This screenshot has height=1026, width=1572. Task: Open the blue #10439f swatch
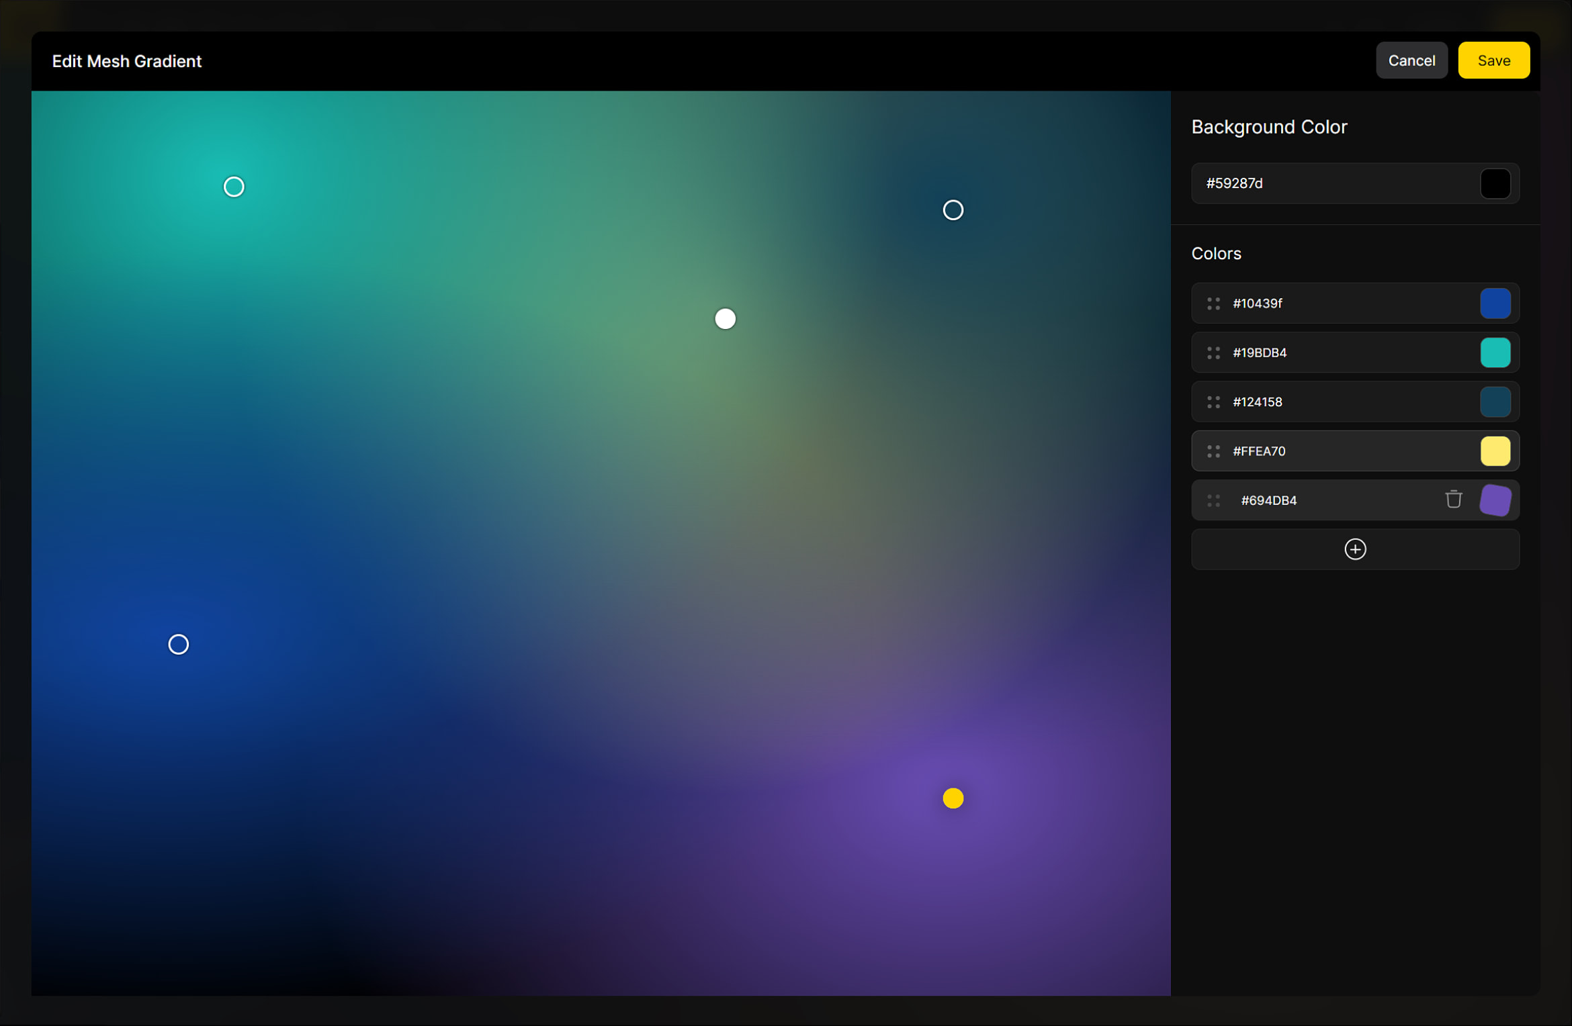[1495, 304]
